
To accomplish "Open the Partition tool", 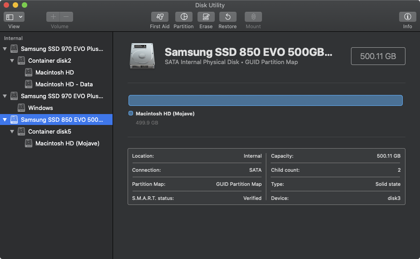I will click(184, 17).
